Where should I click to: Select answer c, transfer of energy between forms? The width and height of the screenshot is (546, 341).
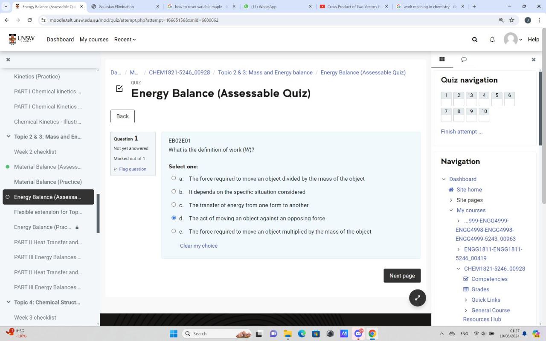coord(174,205)
